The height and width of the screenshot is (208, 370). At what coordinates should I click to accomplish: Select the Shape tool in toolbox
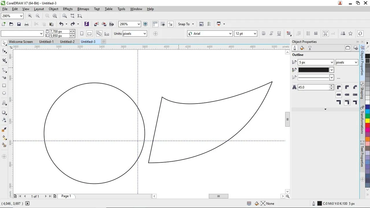pos(4,51)
